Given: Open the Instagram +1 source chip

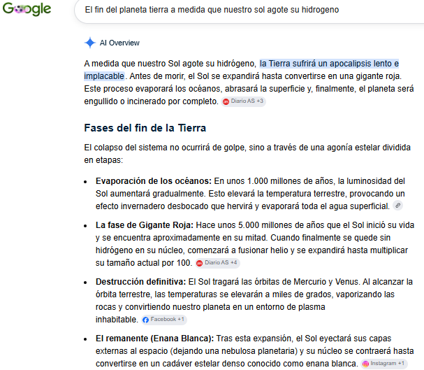Looking at the screenshot, I should click(384, 364).
